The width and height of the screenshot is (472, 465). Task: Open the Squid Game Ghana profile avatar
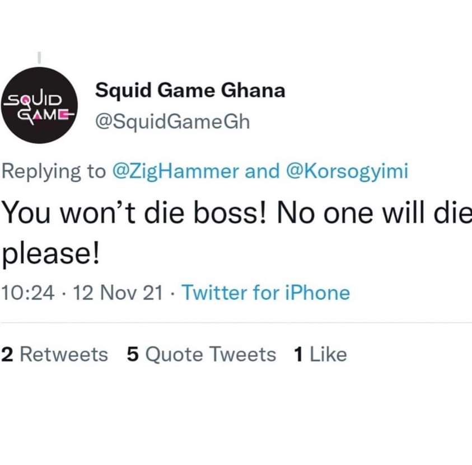click(x=39, y=105)
